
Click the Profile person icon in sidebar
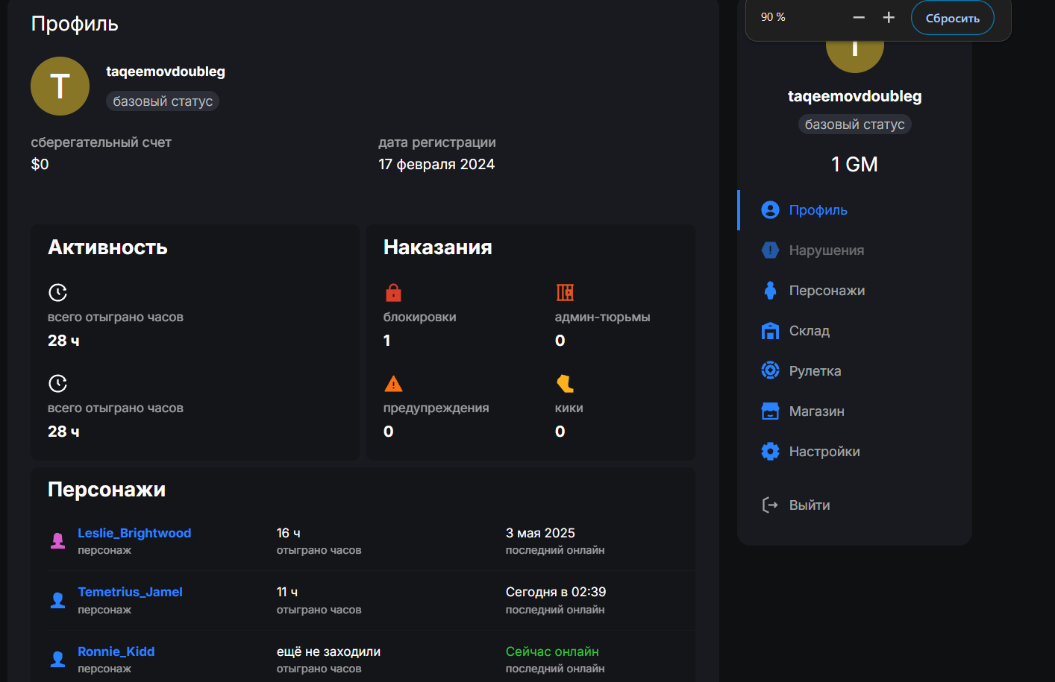point(770,210)
